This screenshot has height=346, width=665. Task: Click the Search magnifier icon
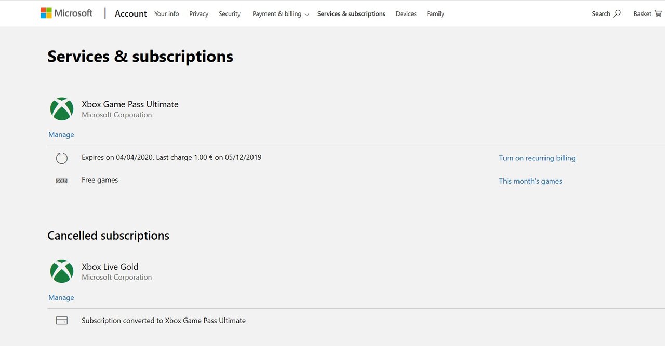617,13
